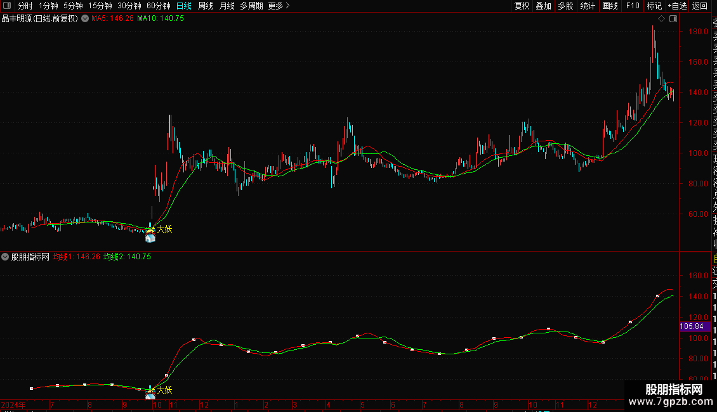
Task: Click the 返回 back button
Action: 700,6
